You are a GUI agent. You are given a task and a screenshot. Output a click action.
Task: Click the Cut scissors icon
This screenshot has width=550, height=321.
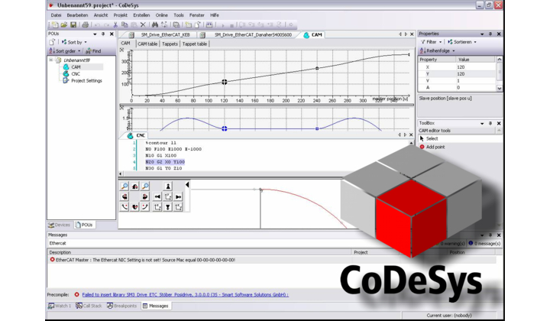coord(115,24)
